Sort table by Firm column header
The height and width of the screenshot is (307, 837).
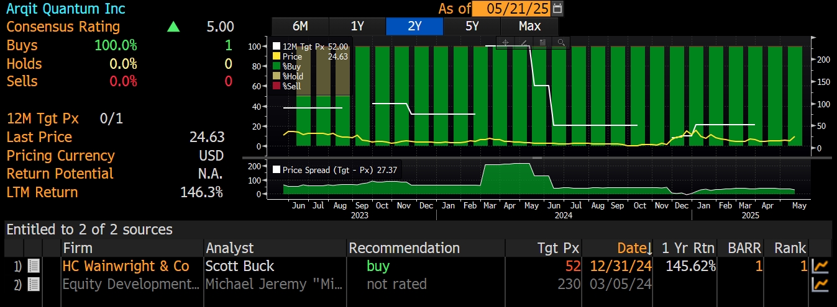[x=78, y=248]
